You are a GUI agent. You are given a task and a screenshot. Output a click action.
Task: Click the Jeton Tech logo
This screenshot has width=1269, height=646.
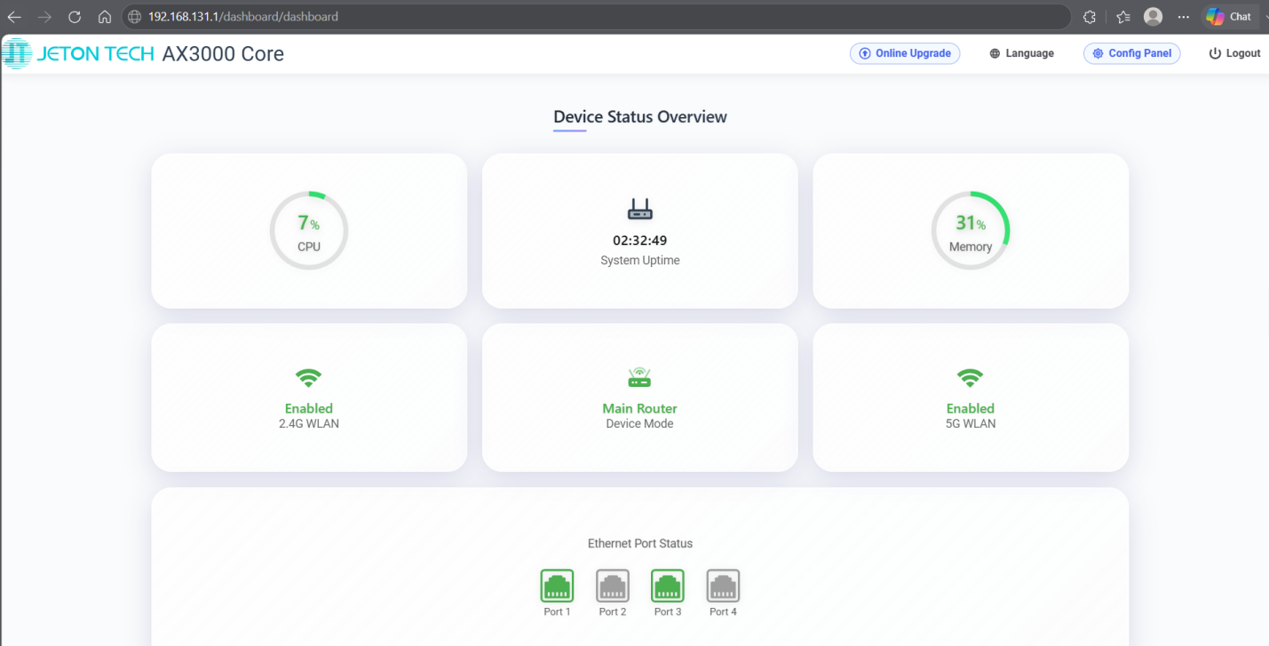[x=78, y=54]
